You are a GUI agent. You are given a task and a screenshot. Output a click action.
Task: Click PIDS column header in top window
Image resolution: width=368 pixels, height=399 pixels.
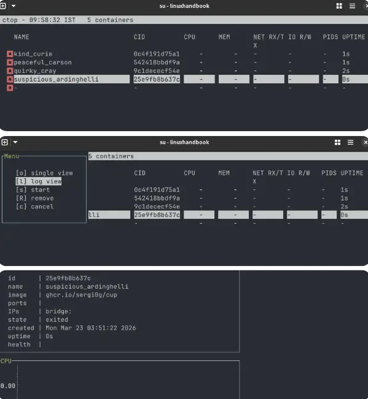pos(331,37)
